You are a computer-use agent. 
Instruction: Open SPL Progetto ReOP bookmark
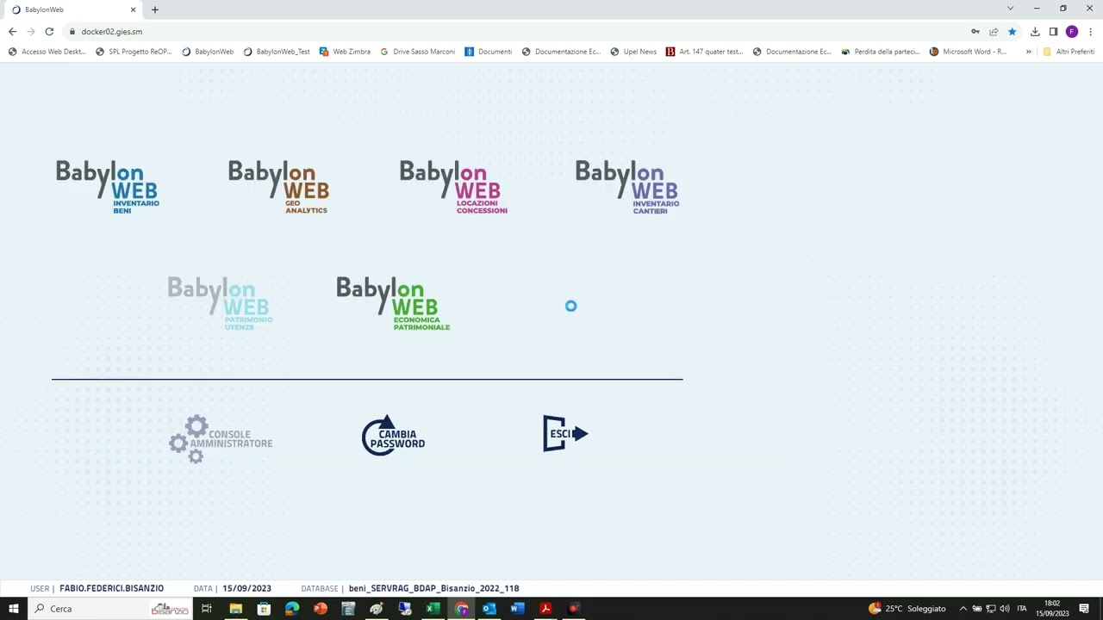tap(134, 52)
